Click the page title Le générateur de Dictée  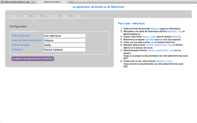[x=98, y=7]
